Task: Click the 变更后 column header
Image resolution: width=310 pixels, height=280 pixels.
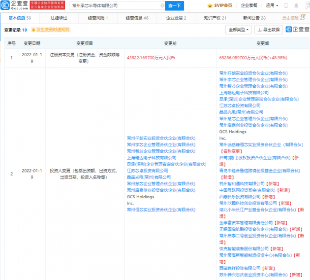Action: [263, 43]
